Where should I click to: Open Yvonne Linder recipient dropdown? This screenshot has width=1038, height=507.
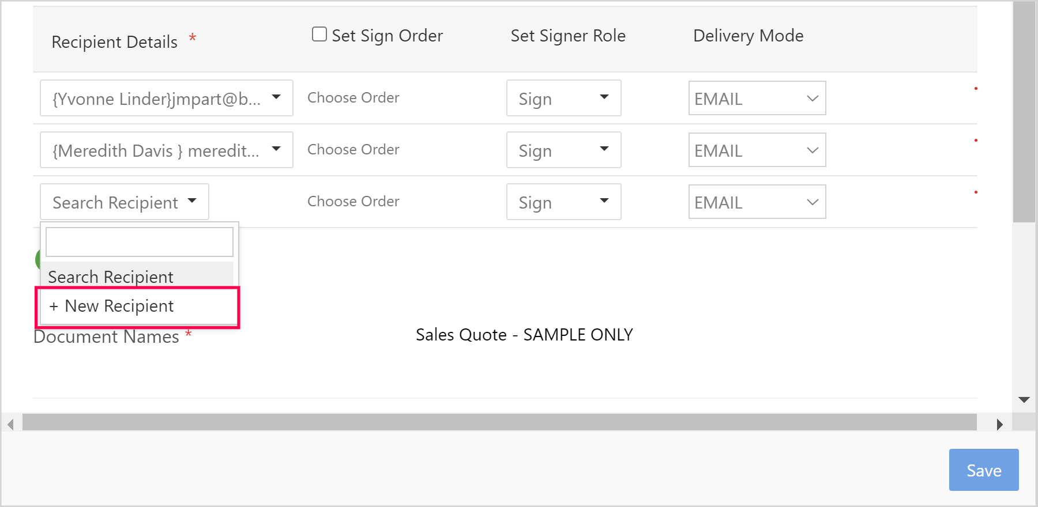[x=166, y=99]
